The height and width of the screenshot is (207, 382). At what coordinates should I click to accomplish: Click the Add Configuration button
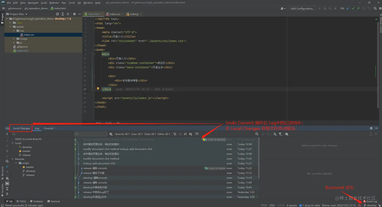click(x=302, y=8)
